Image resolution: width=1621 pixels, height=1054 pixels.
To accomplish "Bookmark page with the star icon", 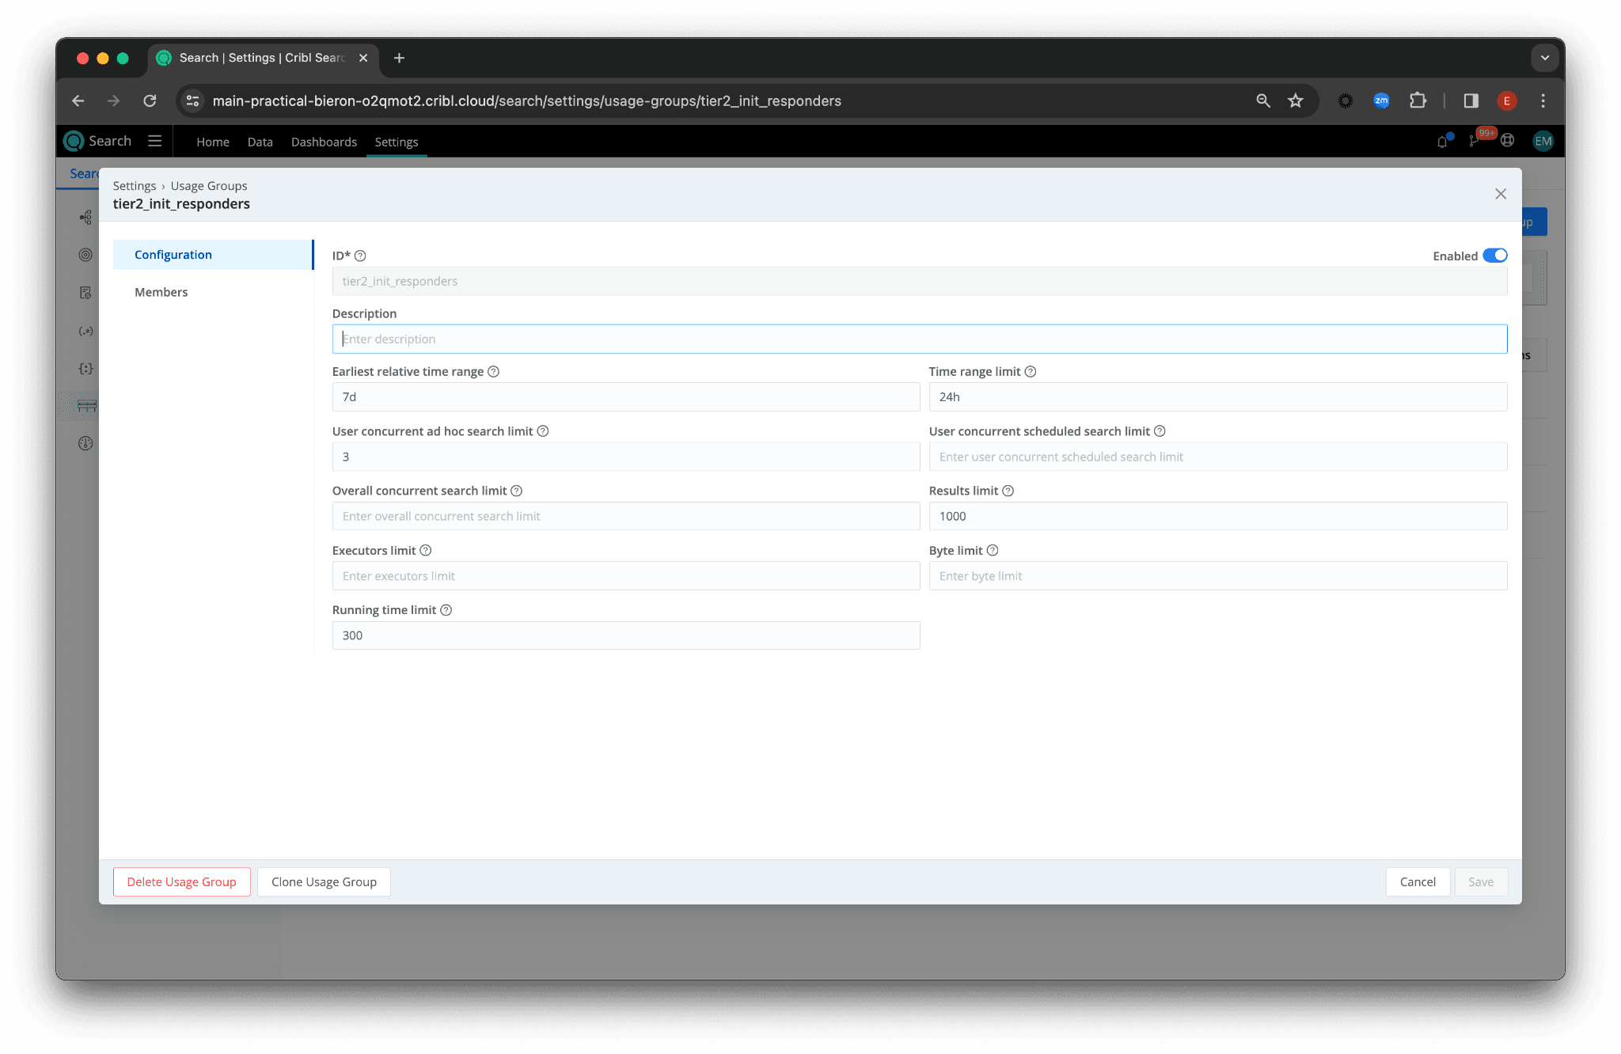I will point(1295,100).
